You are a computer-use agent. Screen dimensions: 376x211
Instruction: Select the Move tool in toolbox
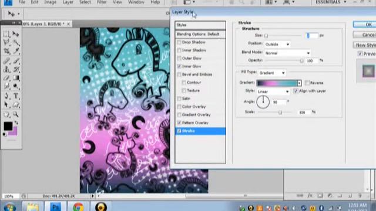click(16, 34)
